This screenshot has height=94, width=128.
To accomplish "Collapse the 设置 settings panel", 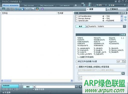I will [x=96, y=9].
